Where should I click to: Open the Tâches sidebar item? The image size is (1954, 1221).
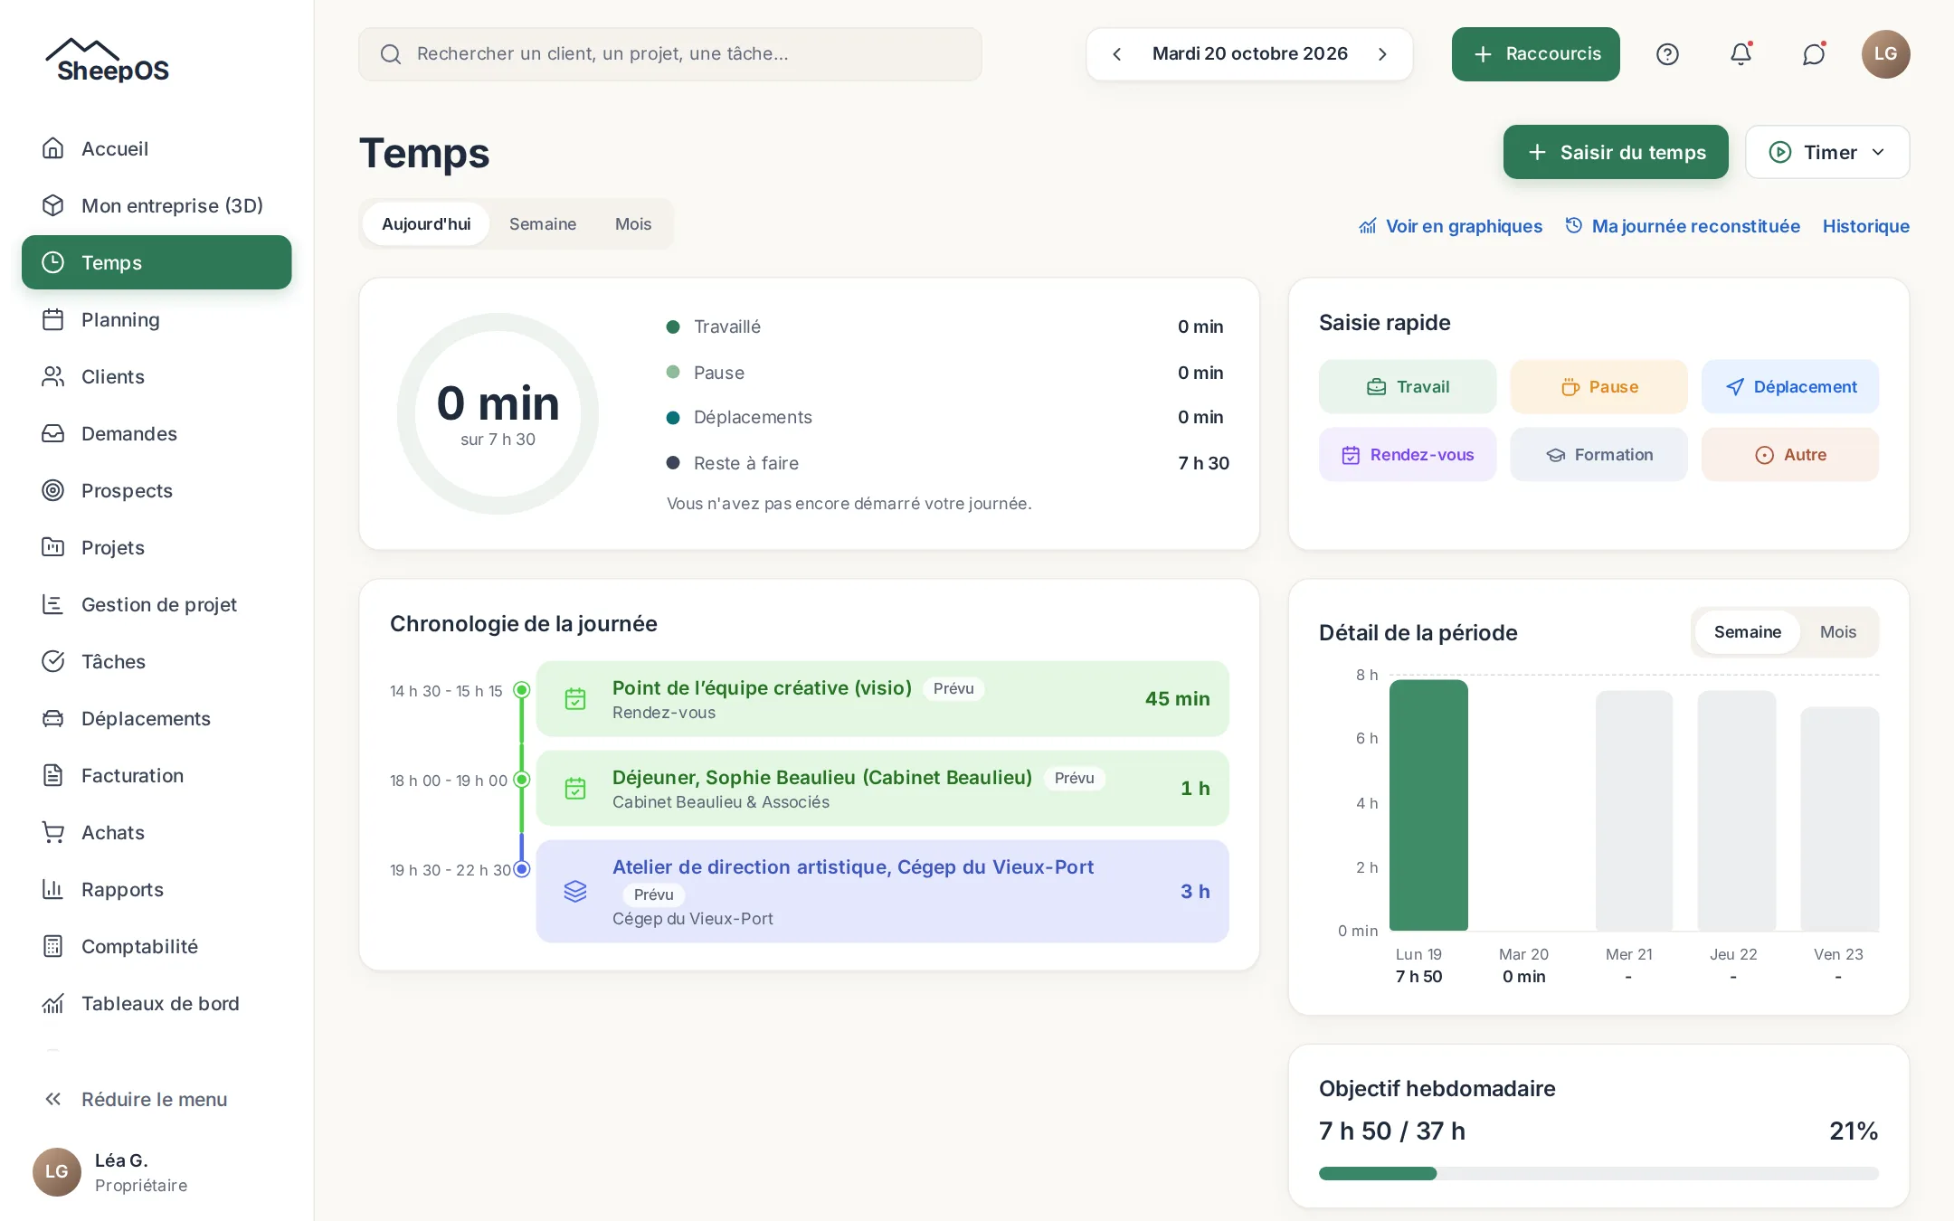157,661
